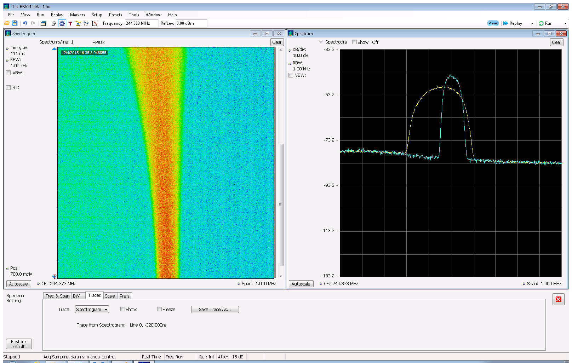
Task: Switch to the Freq & Span tab
Action: (57, 296)
